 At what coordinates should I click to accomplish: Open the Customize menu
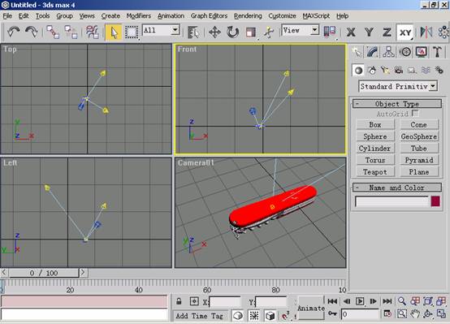[282, 15]
